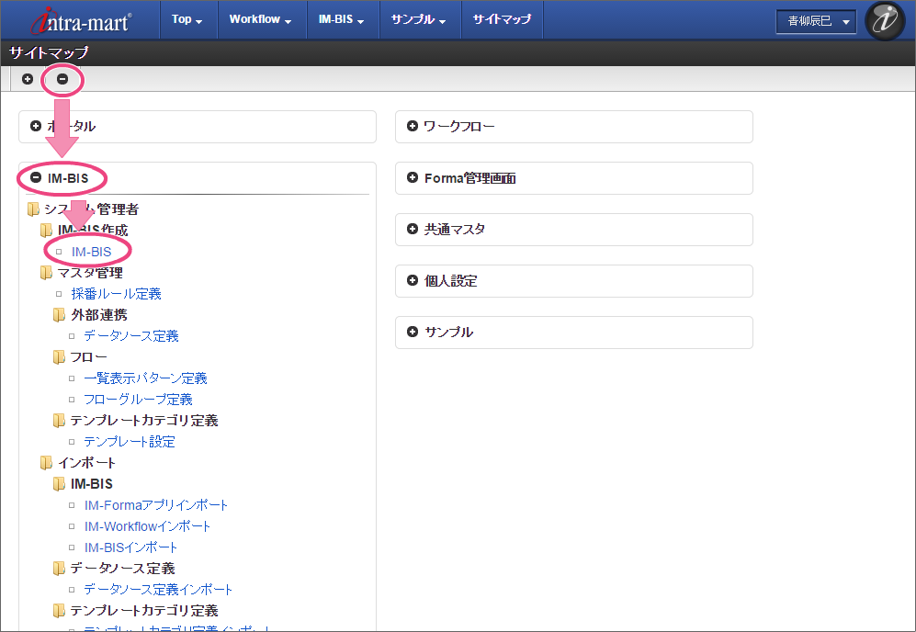This screenshot has height=632, width=916.
Task: Expand the 共通マスタ section
Action: (413, 230)
